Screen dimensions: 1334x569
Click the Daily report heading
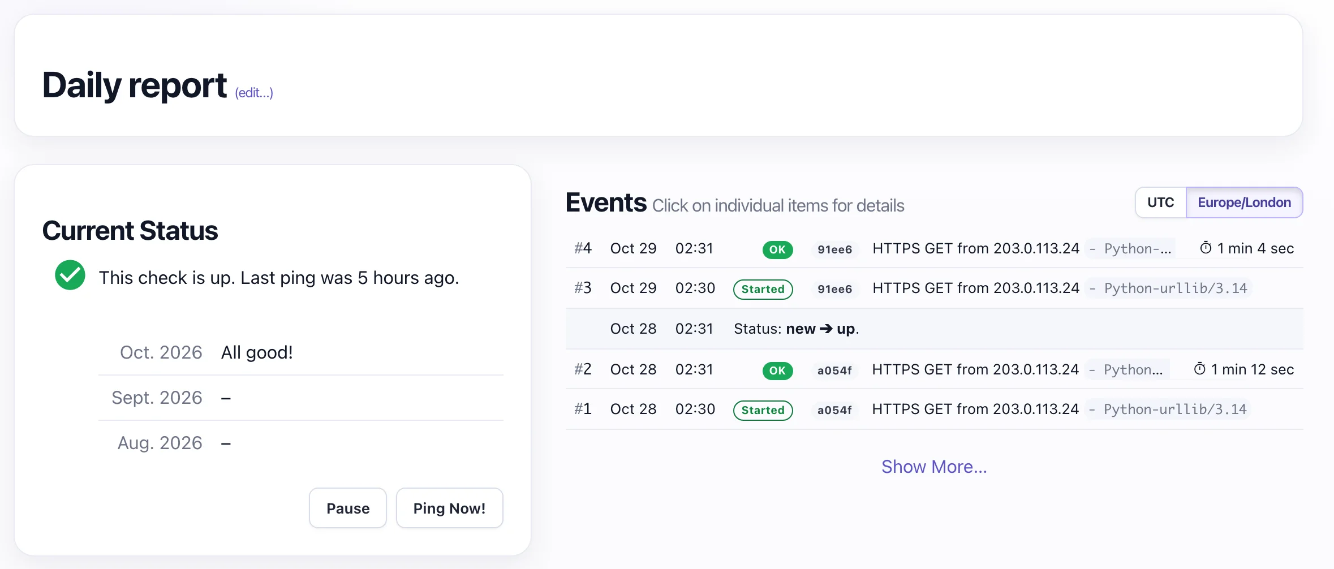[135, 85]
